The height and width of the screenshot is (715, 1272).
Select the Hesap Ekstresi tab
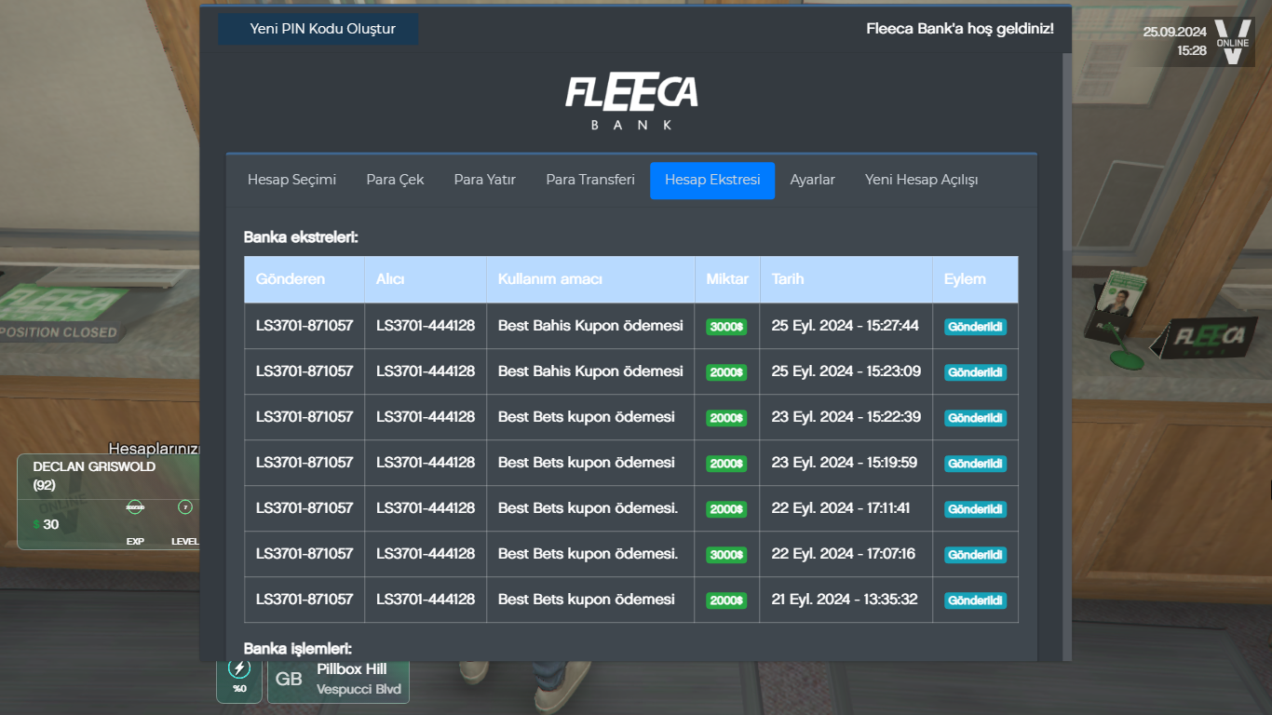click(x=712, y=180)
